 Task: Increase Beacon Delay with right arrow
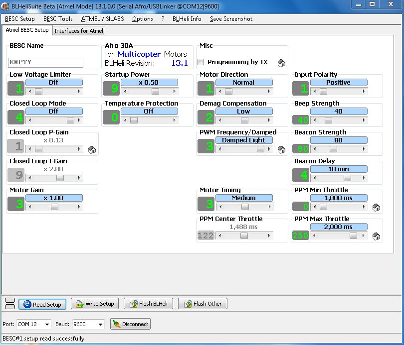click(x=364, y=178)
